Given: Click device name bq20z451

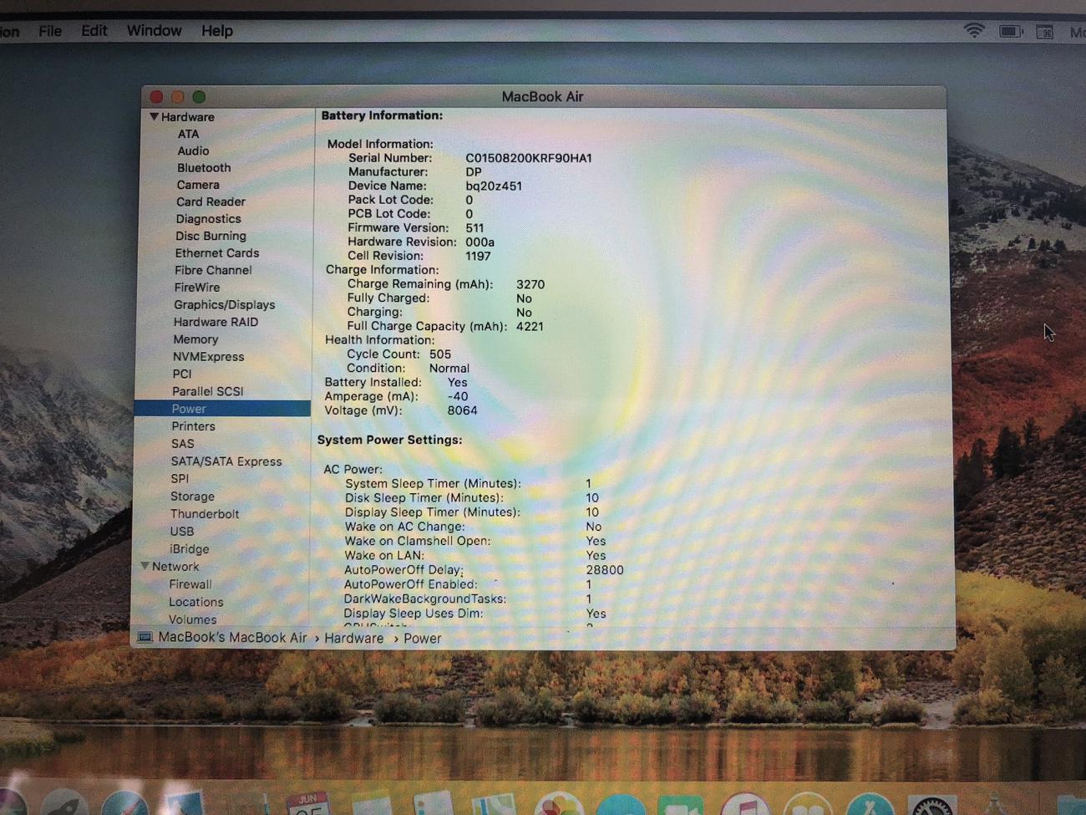Looking at the screenshot, I should [494, 186].
